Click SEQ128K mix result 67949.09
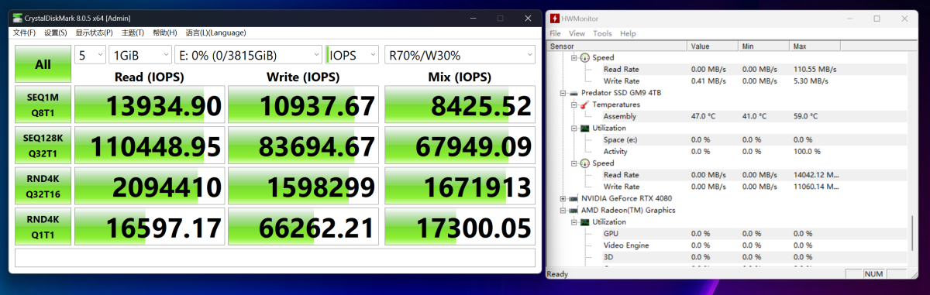Image resolution: width=930 pixels, height=295 pixels. [460, 145]
